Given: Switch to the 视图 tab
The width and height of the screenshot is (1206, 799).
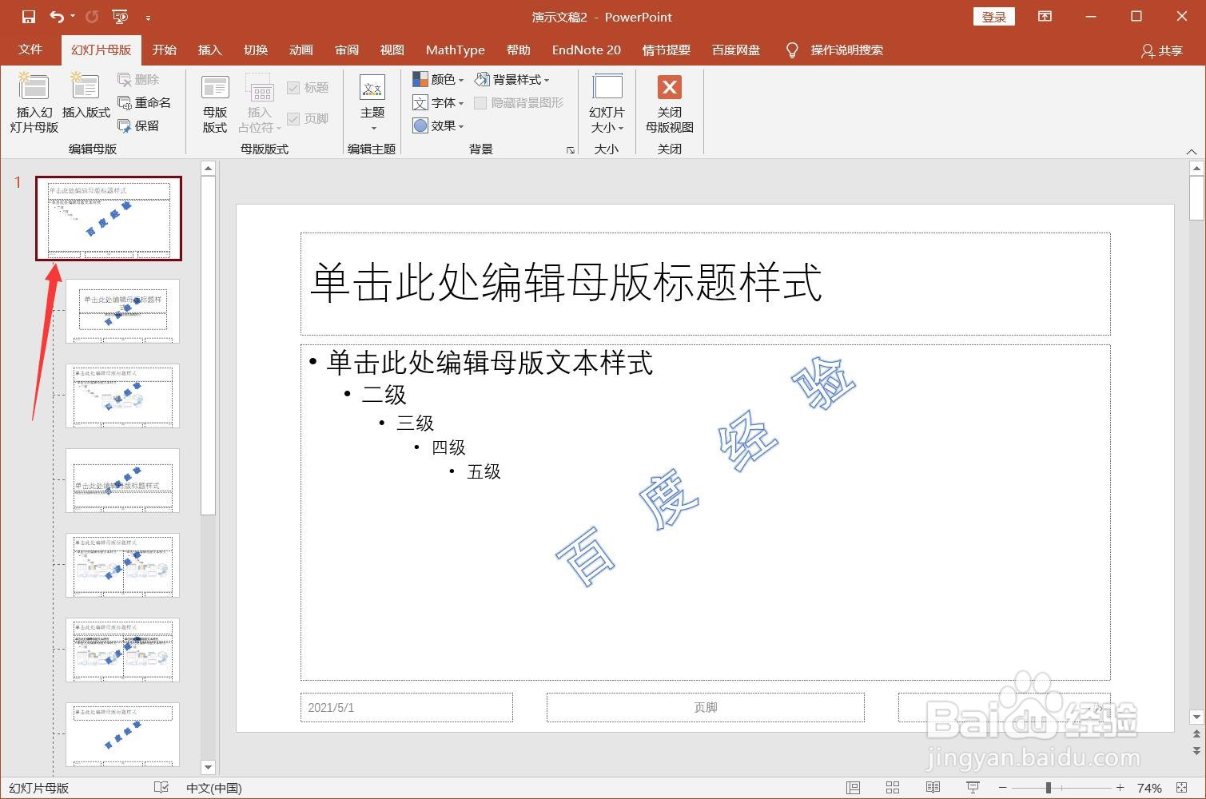Looking at the screenshot, I should 392,50.
